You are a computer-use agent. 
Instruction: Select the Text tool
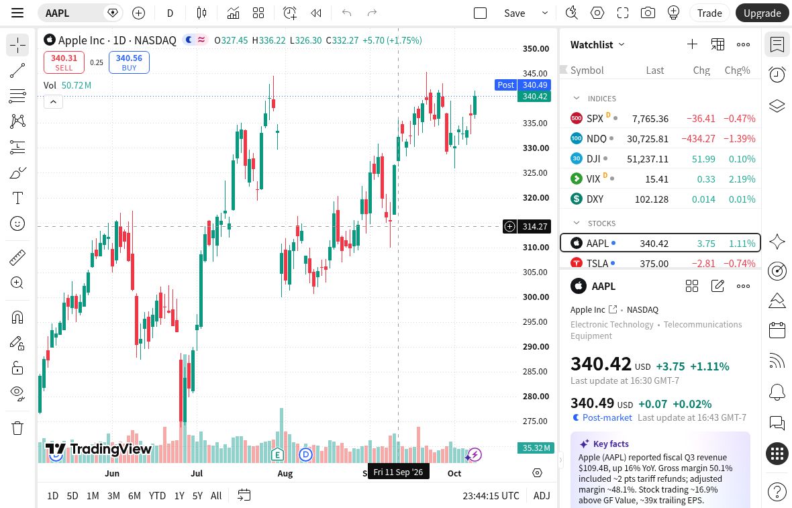(17, 198)
